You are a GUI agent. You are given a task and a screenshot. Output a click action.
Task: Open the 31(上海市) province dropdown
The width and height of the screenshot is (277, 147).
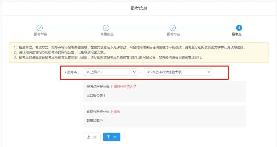pyautogui.click(x=110, y=72)
